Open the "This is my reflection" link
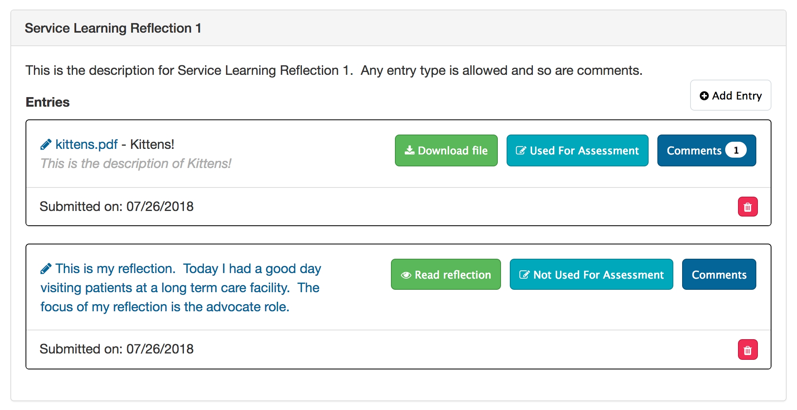Image resolution: width=797 pixels, height=410 pixels. [x=180, y=288]
